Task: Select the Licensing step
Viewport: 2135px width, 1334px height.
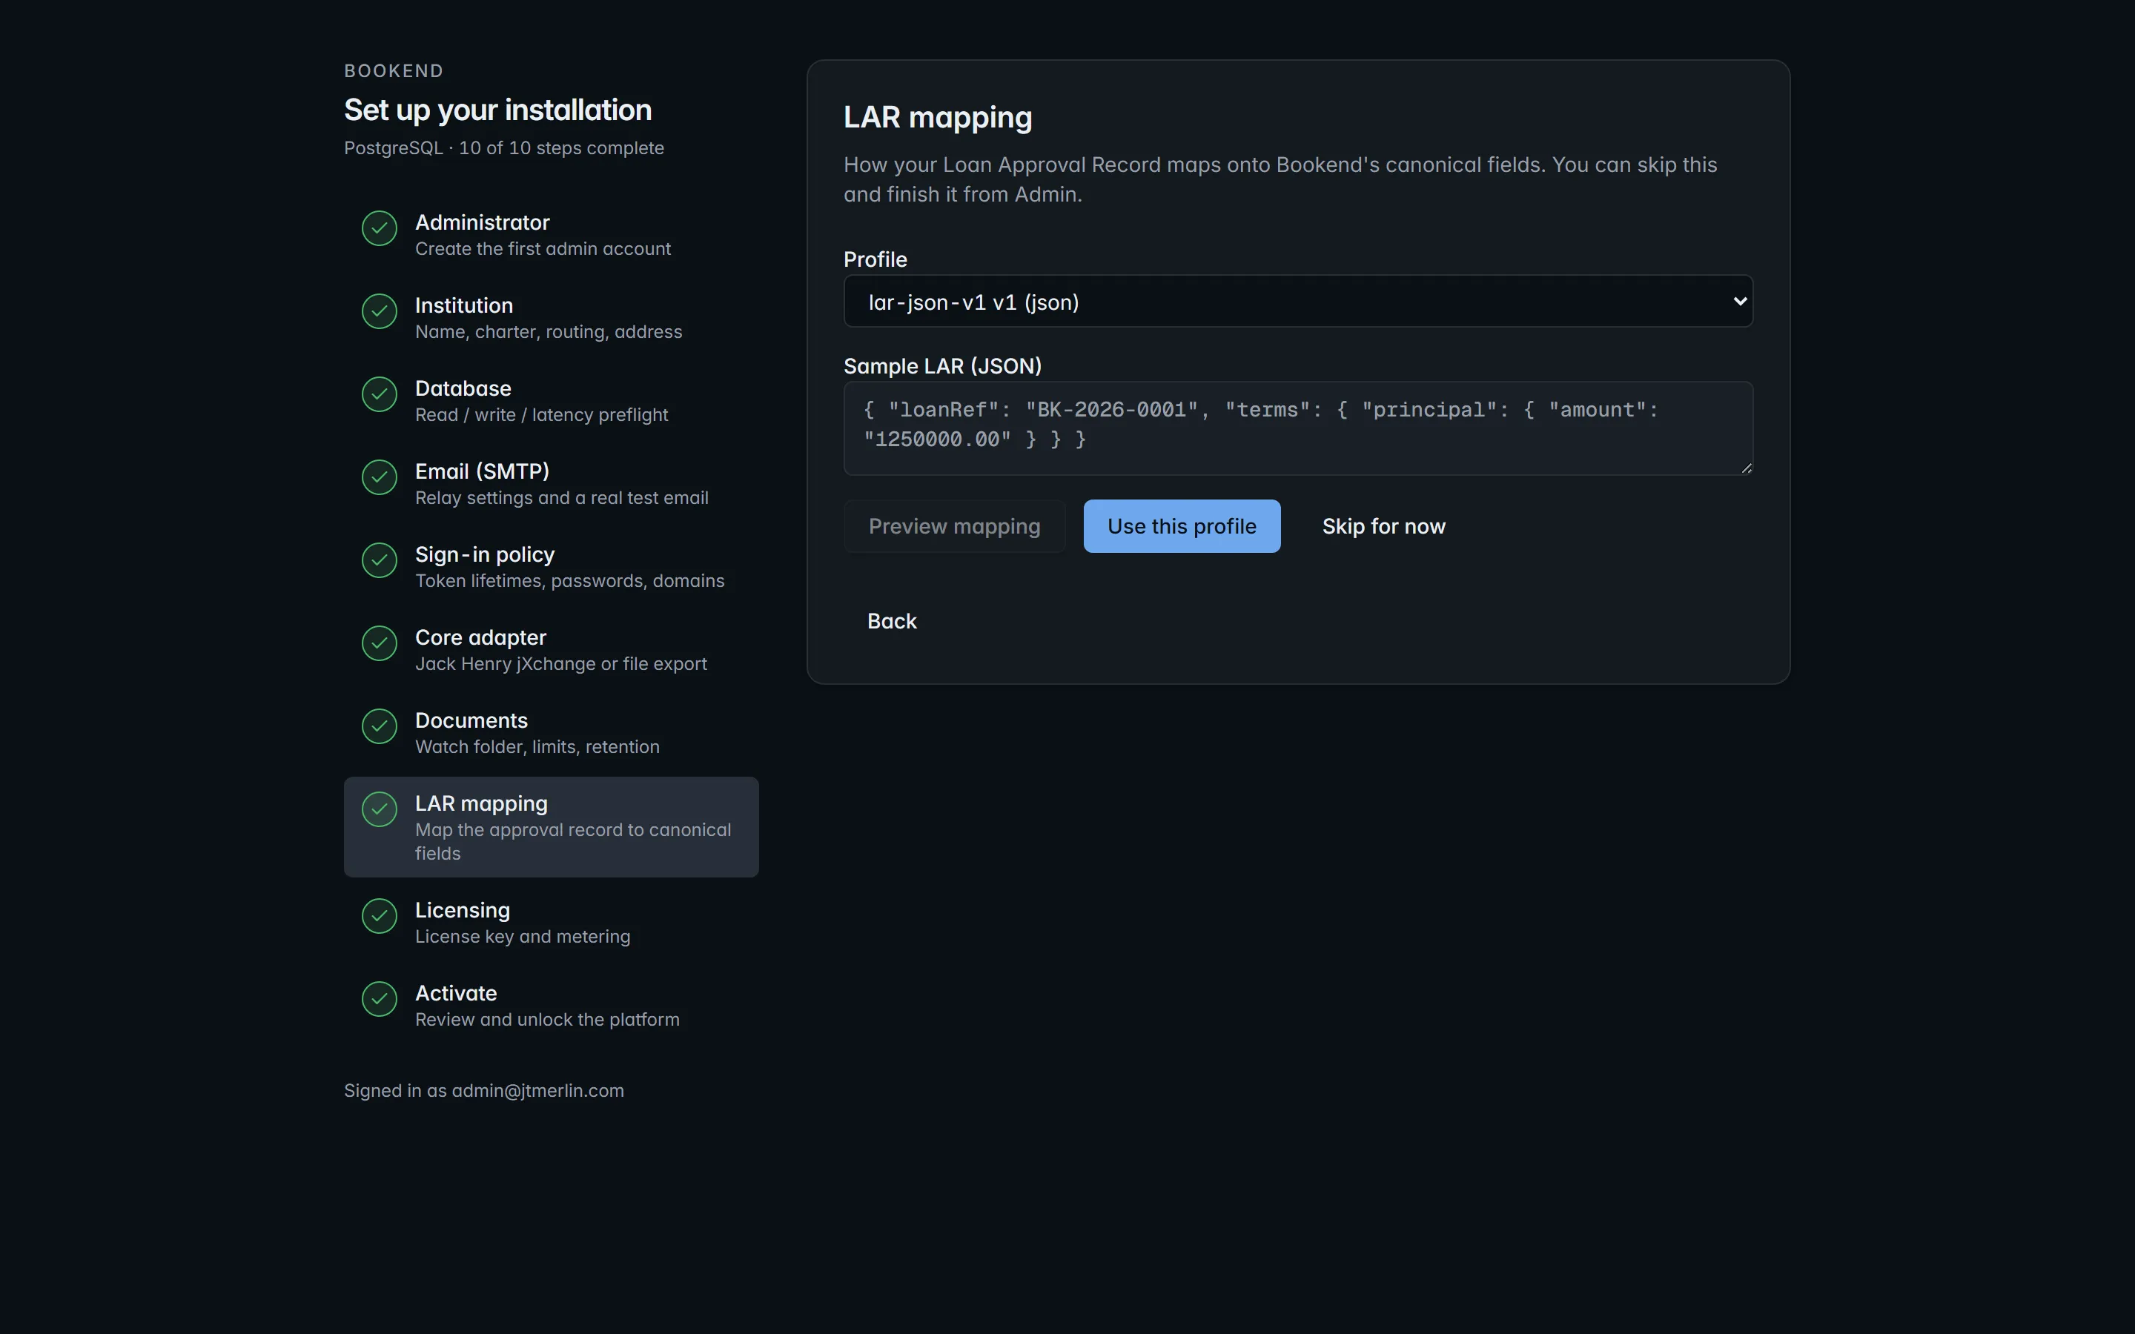Action: tap(551, 923)
